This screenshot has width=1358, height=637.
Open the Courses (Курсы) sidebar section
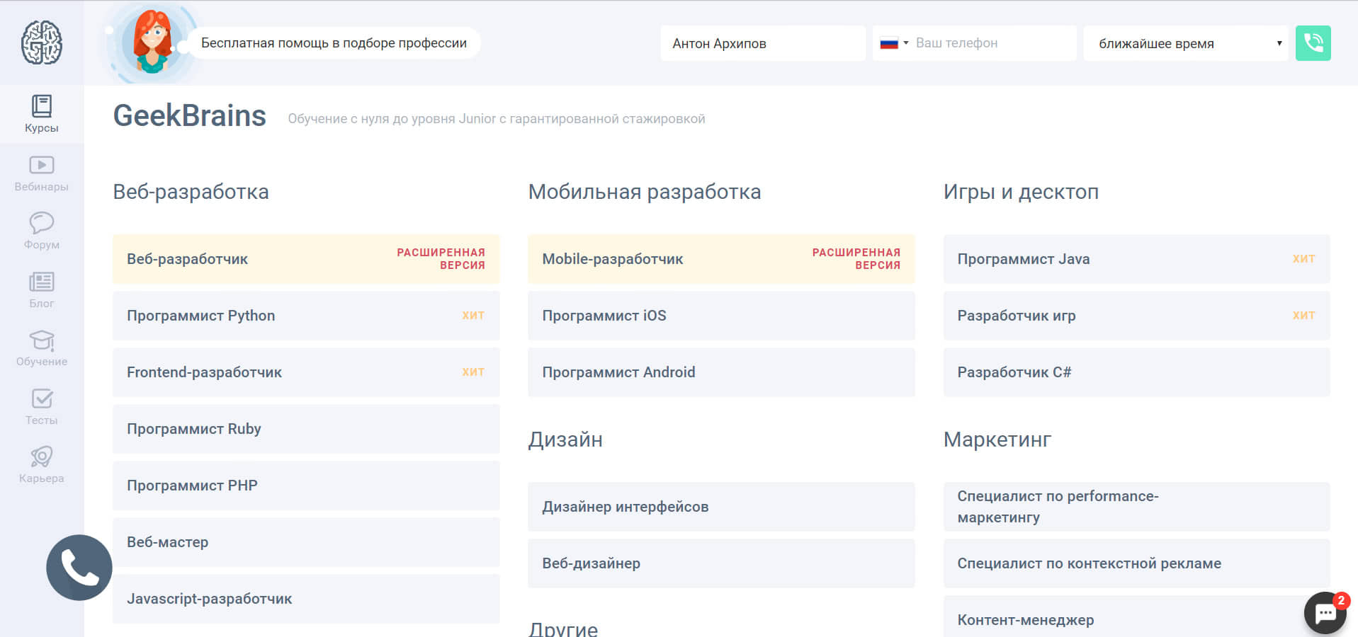click(41, 114)
